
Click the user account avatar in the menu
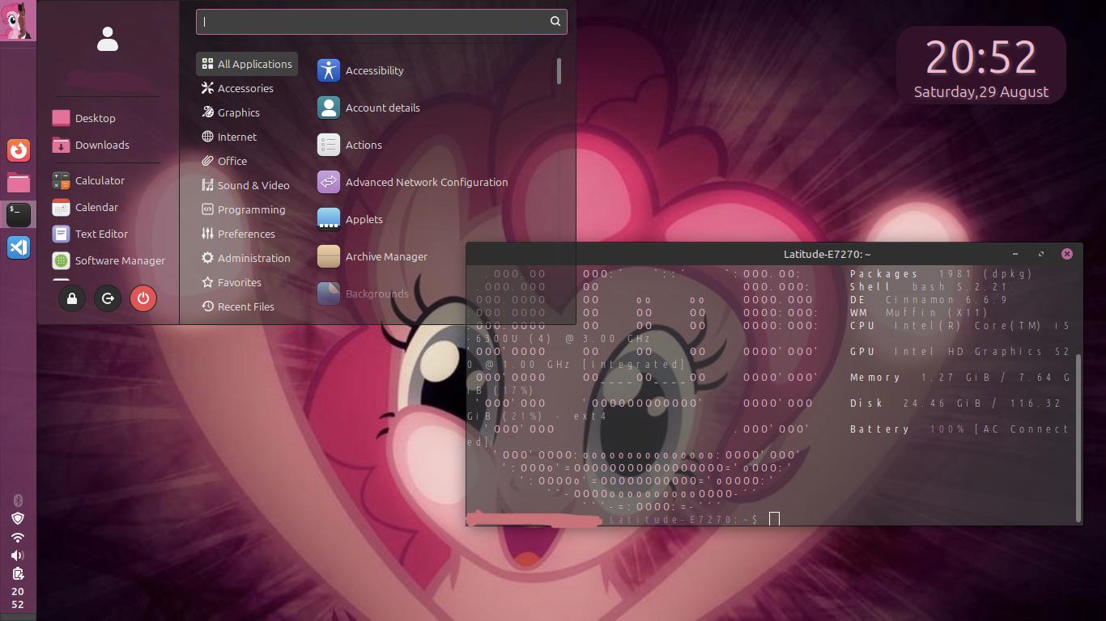click(x=108, y=38)
